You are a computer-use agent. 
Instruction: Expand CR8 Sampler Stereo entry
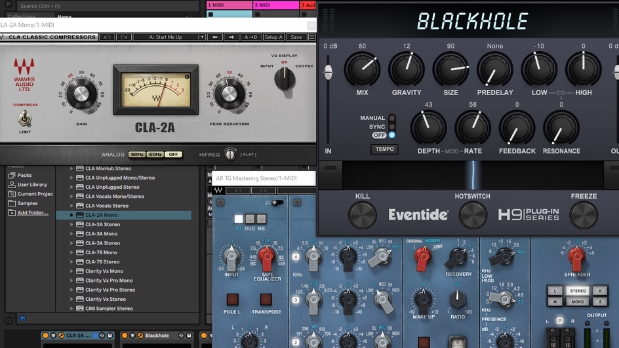(x=71, y=309)
